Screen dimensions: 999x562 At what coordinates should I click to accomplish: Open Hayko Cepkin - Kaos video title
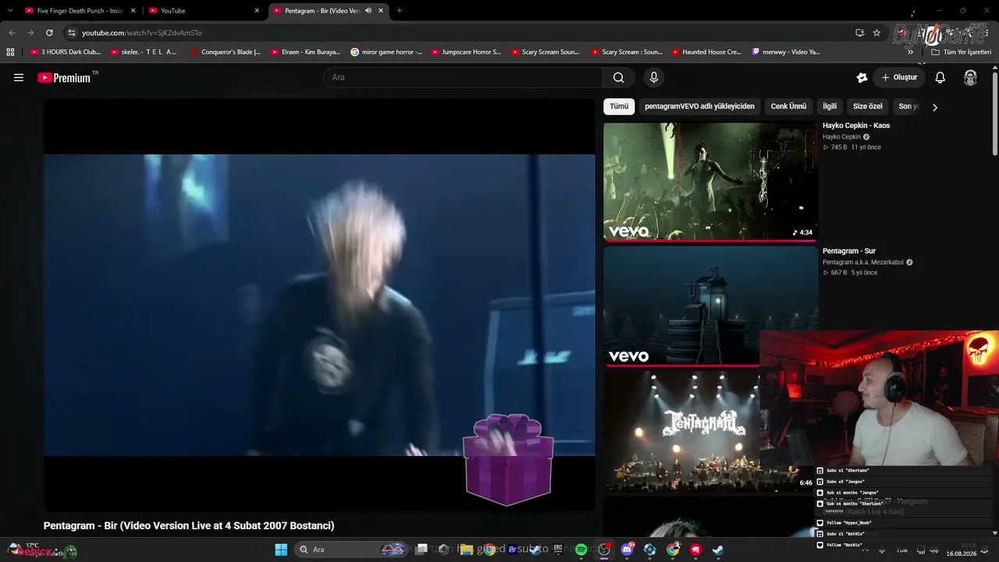pos(856,126)
